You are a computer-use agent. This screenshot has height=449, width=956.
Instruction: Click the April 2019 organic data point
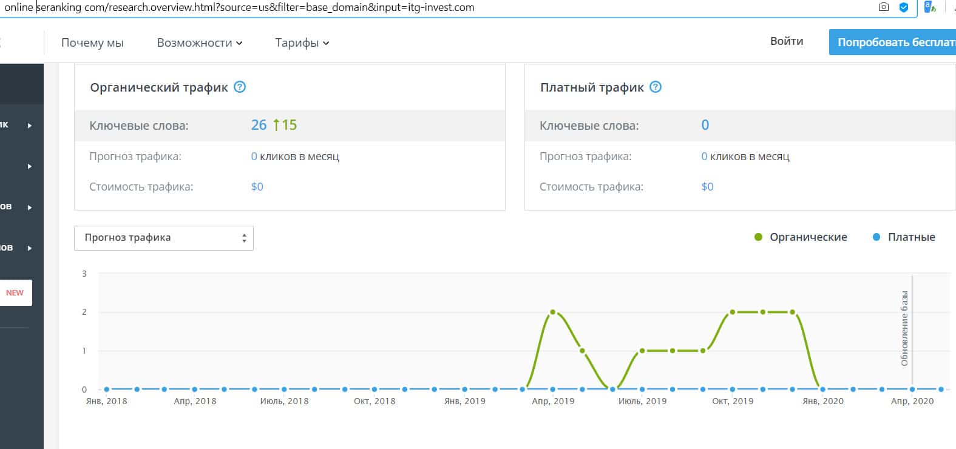pyautogui.click(x=552, y=312)
